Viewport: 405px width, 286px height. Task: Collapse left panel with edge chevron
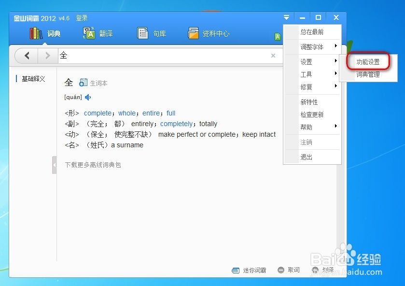(x=54, y=164)
